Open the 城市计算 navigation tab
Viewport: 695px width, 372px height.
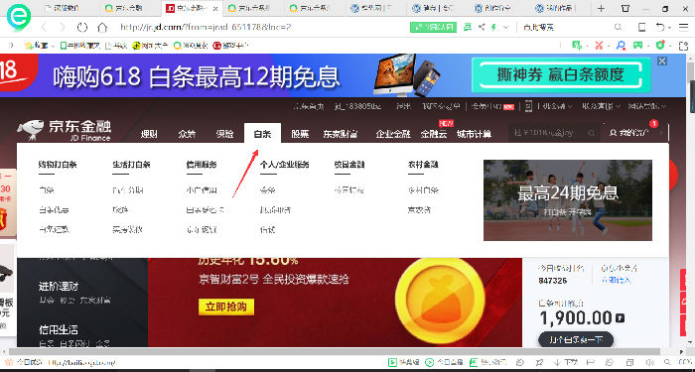[x=474, y=134]
